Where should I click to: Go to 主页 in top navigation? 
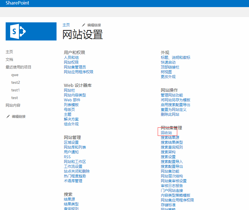click(66, 25)
